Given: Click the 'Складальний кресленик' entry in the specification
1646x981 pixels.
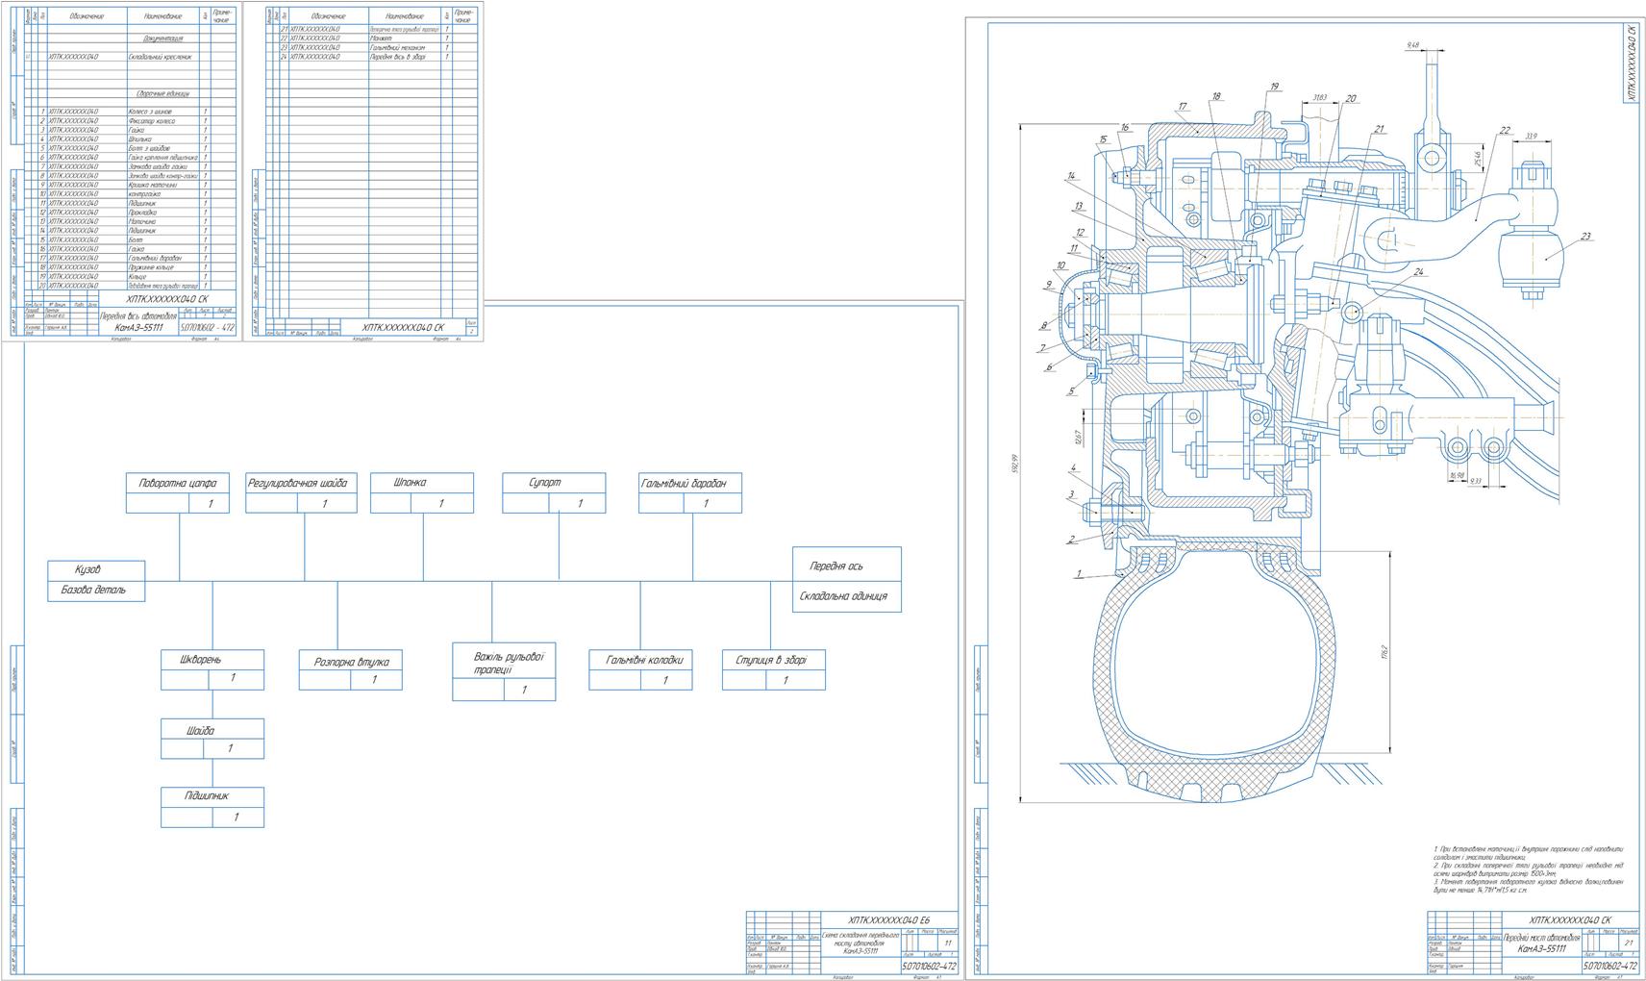Looking at the screenshot, I should (x=161, y=57).
